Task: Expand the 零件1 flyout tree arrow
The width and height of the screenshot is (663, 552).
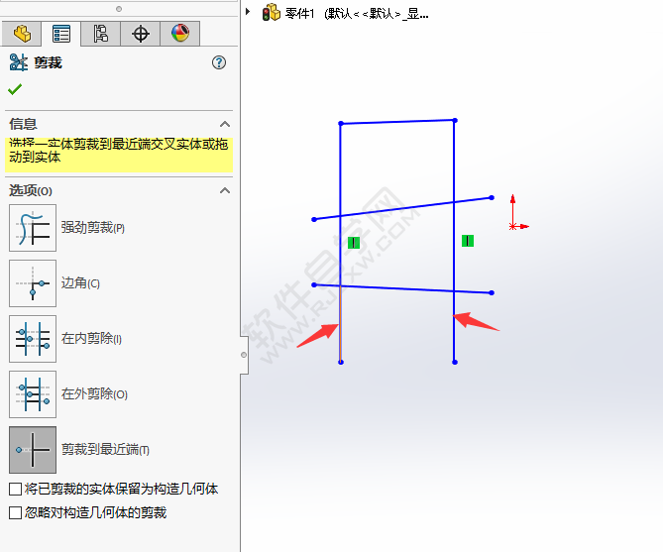Action: [248, 12]
